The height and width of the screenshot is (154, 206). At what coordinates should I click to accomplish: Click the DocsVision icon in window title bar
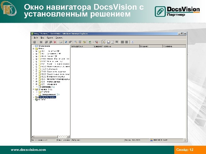[x=32, y=34]
